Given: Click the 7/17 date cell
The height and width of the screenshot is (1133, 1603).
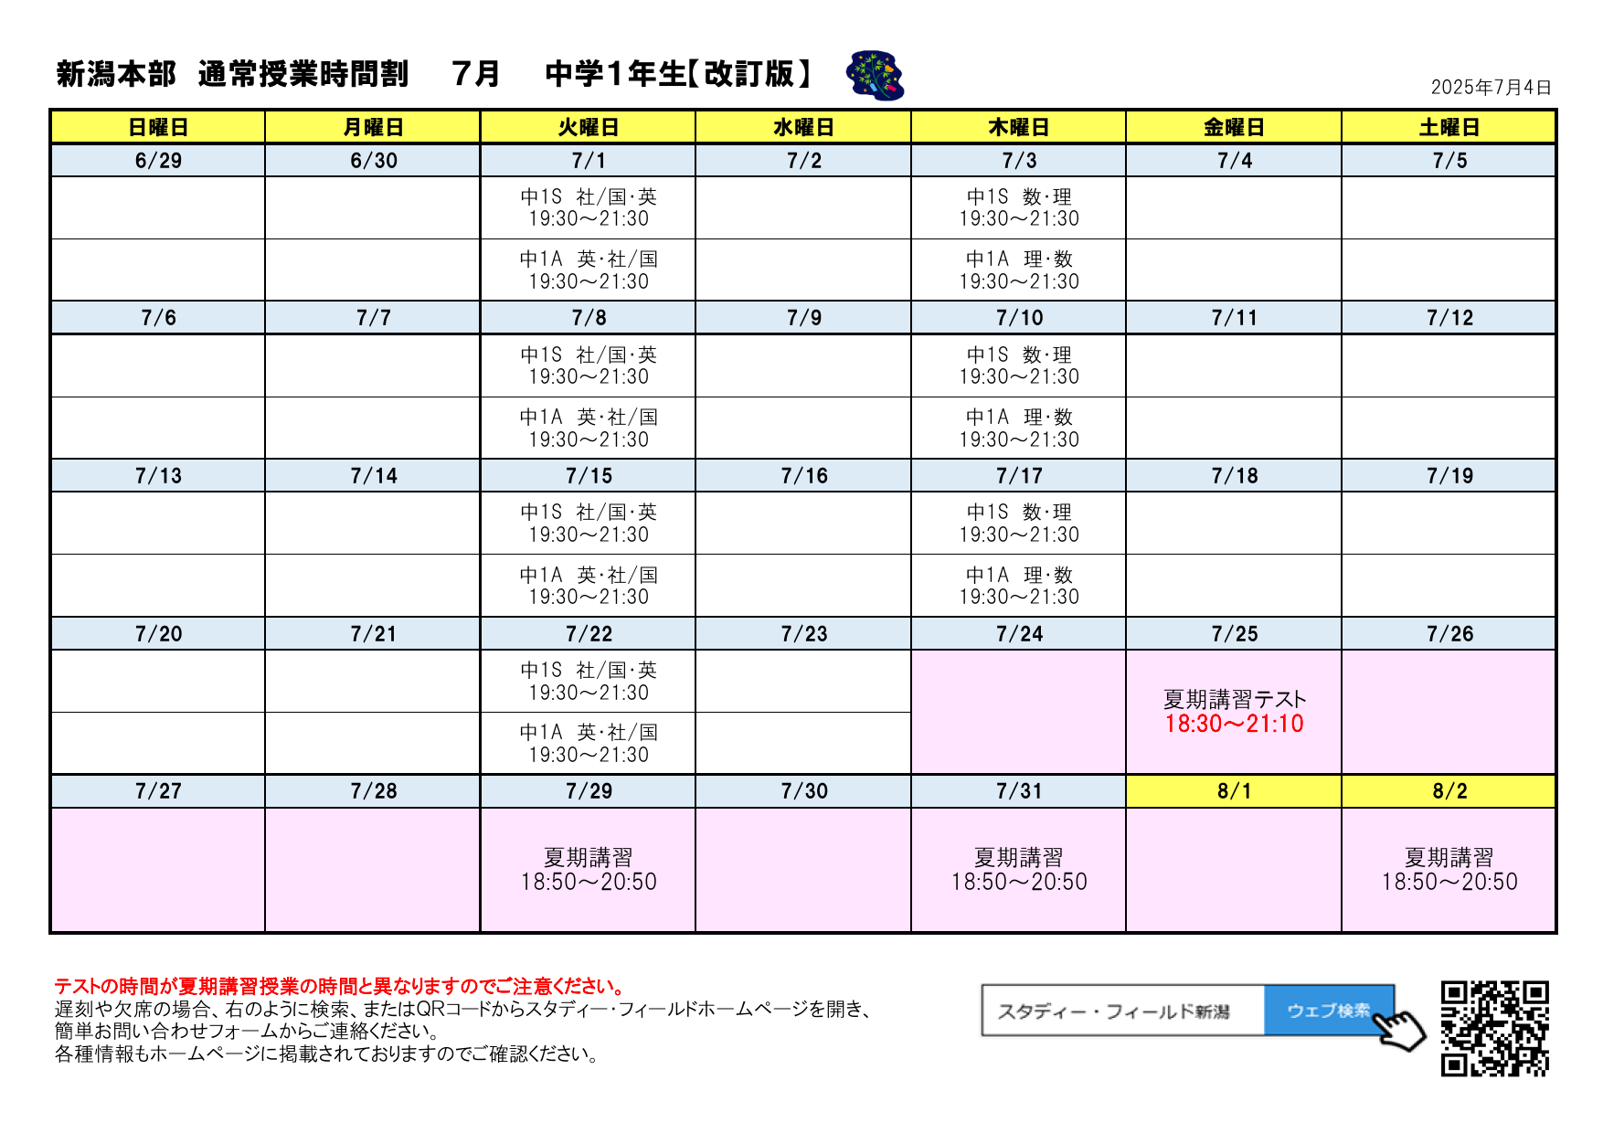Looking at the screenshot, I should coord(1019,476).
